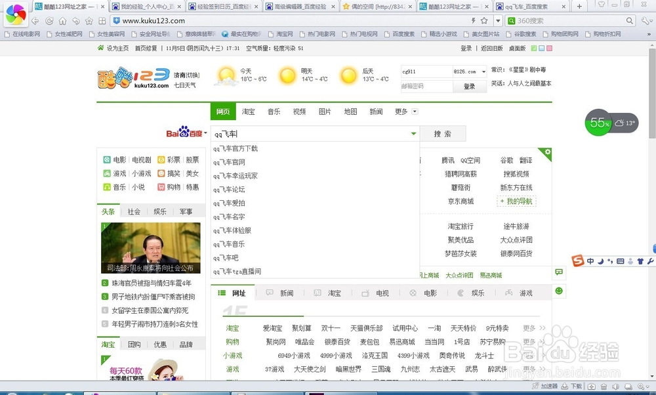Open the Baidu search engine selector
Image resolution: width=656 pixels, height=395 pixels.
[x=186, y=133]
